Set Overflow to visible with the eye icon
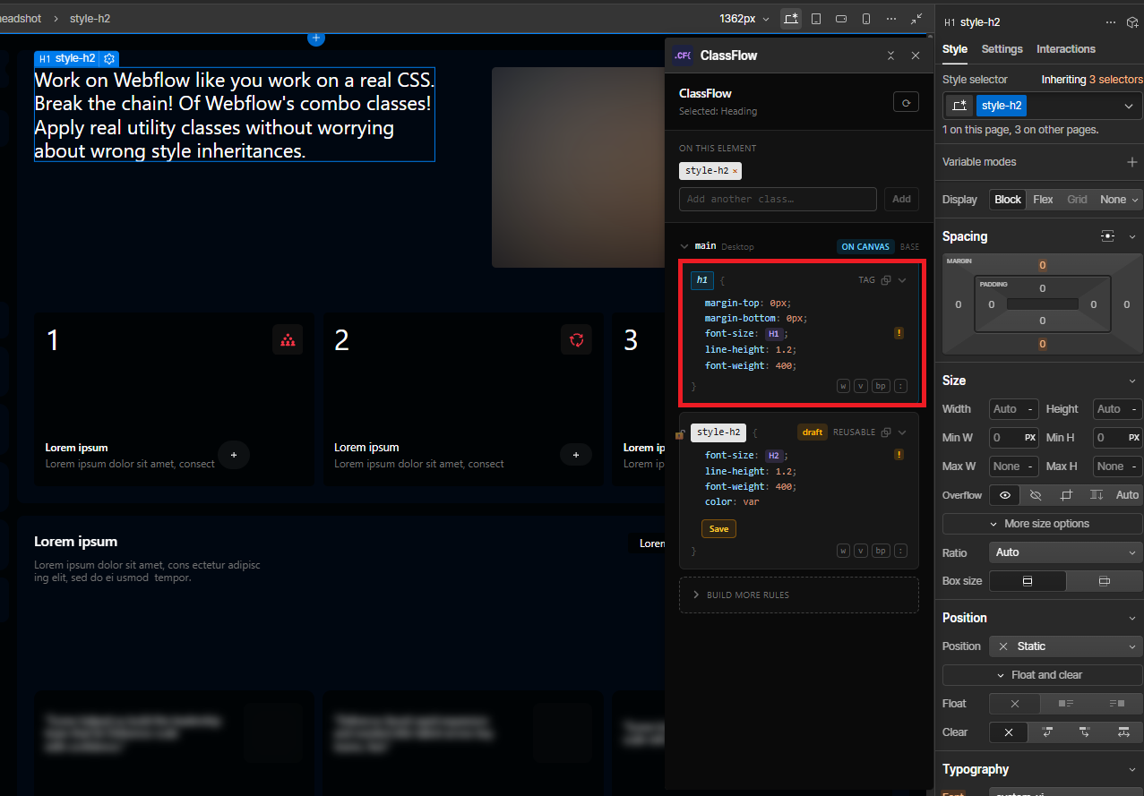This screenshot has width=1144, height=796. pos(1005,495)
